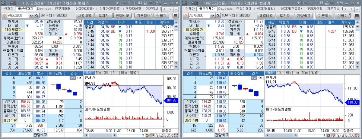Click zoom-in plus icon under left chart
The width and height of the screenshot is (362, 139).
pos(171,135)
